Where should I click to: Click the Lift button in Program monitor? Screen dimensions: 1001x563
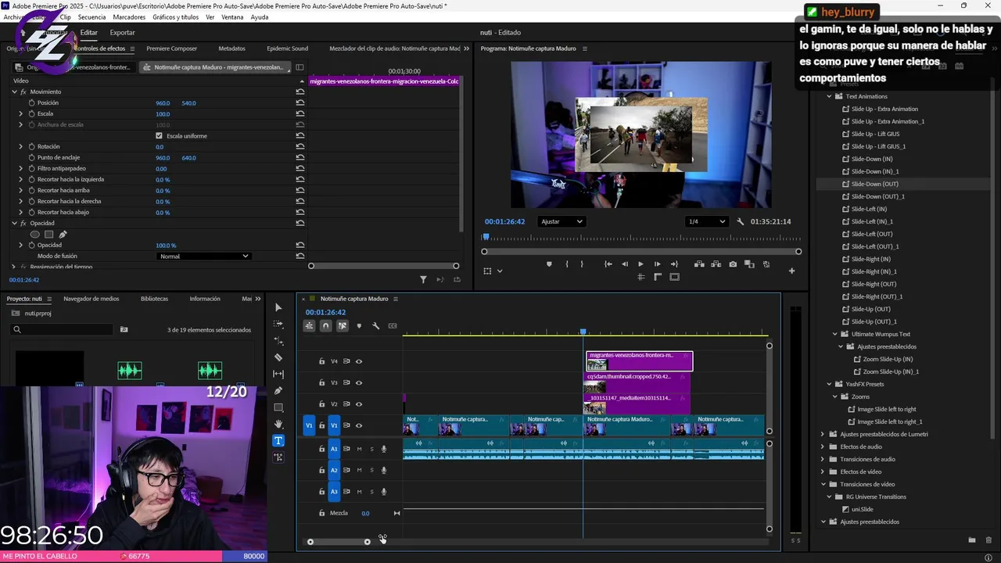[x=698, y=264]
